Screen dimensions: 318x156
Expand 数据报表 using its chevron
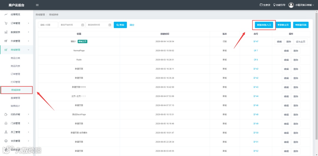click(29, 32)
